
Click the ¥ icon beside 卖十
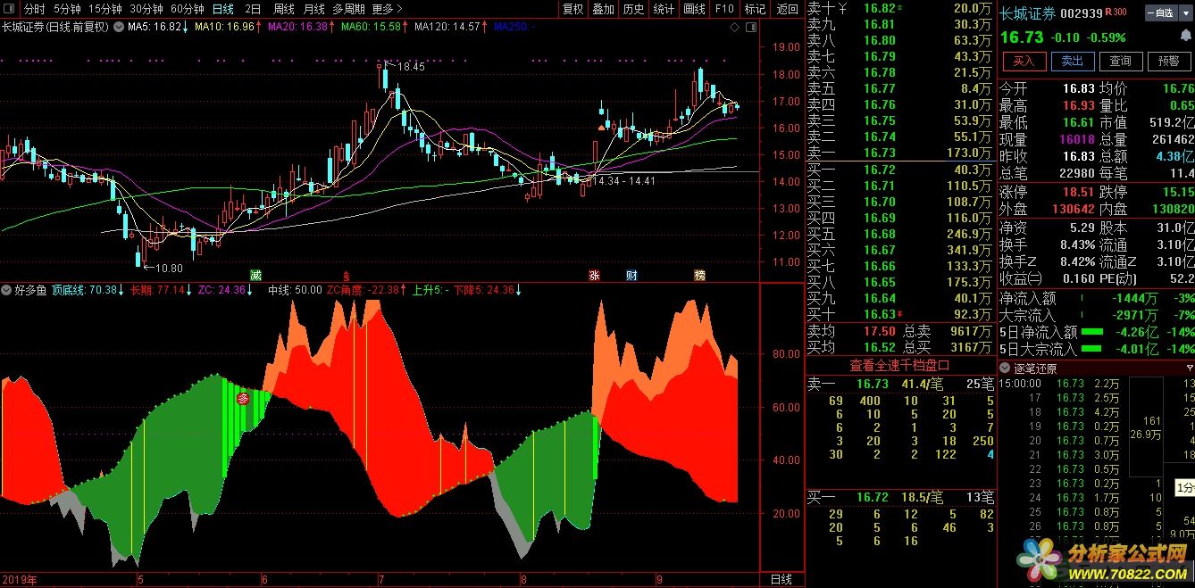click(840, 8)
